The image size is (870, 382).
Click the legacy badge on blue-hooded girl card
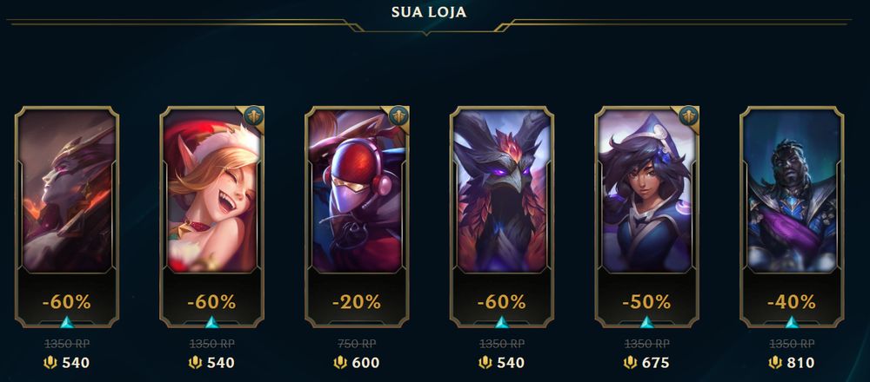pyautogui.click(x=688, y=115)
